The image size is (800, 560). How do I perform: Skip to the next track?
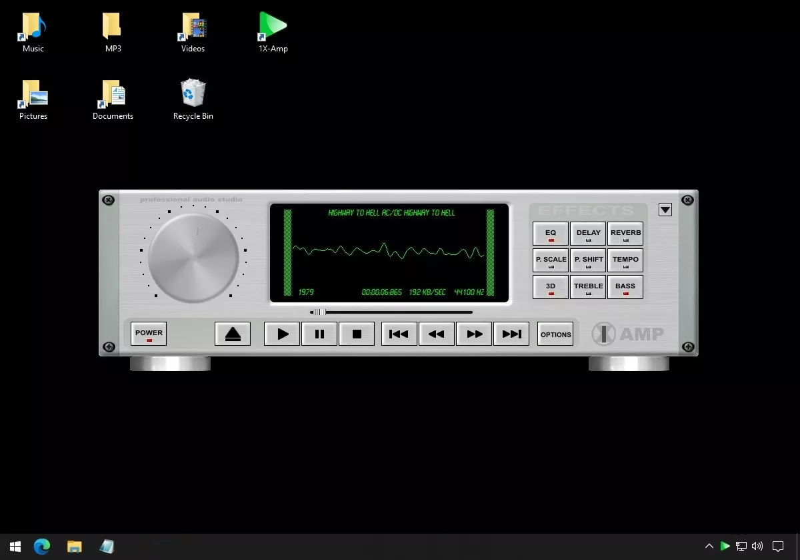(511, 334)
